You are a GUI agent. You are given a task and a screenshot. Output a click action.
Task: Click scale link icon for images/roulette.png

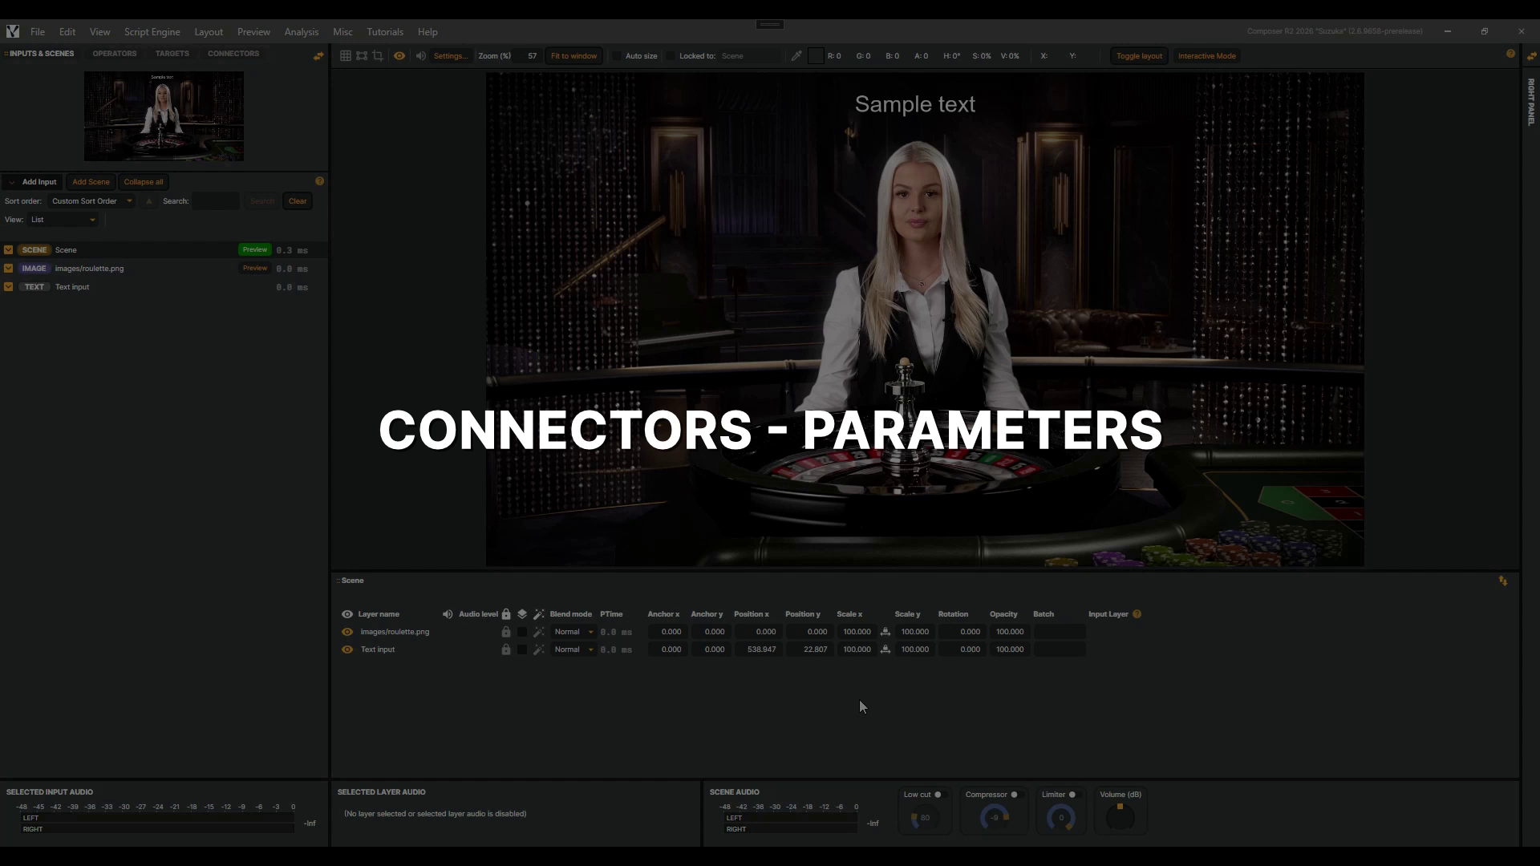coord(885,632)
